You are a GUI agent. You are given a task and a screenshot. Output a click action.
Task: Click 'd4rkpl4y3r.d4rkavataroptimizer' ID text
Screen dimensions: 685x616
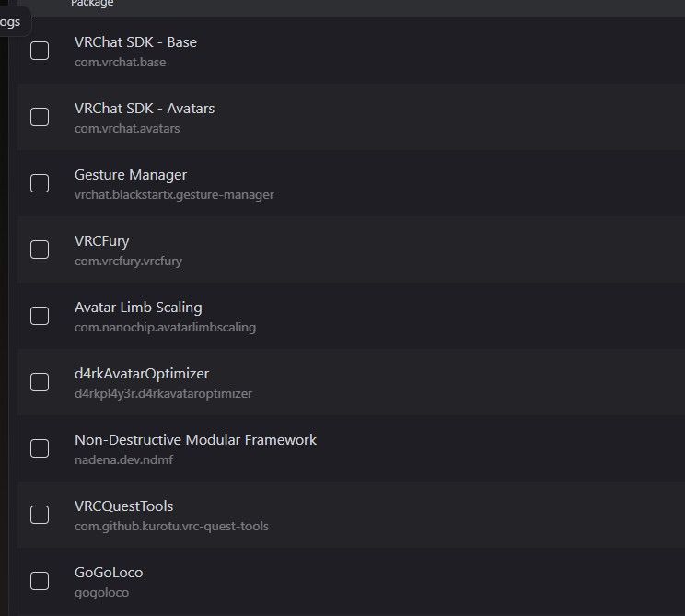(x=163, y=393)
